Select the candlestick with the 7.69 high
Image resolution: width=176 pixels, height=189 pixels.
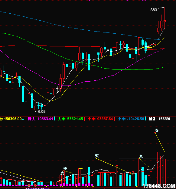[x=165, y=18]
